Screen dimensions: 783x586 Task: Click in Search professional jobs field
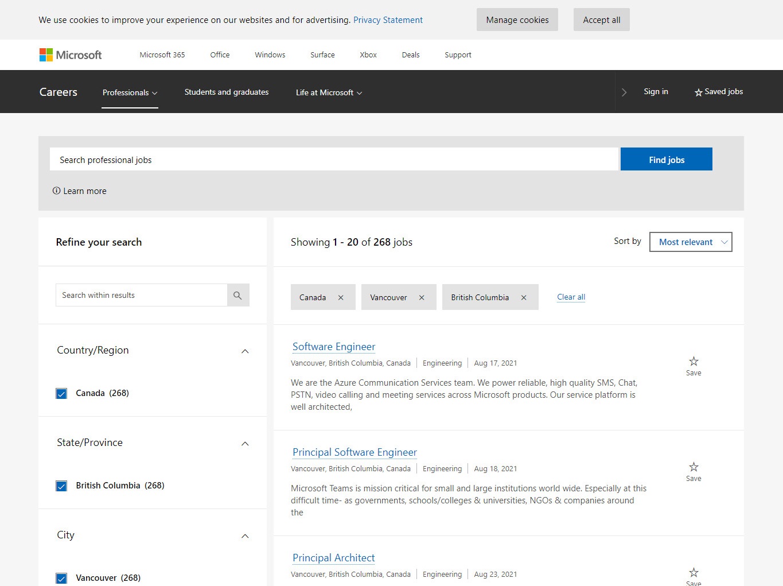334,160
